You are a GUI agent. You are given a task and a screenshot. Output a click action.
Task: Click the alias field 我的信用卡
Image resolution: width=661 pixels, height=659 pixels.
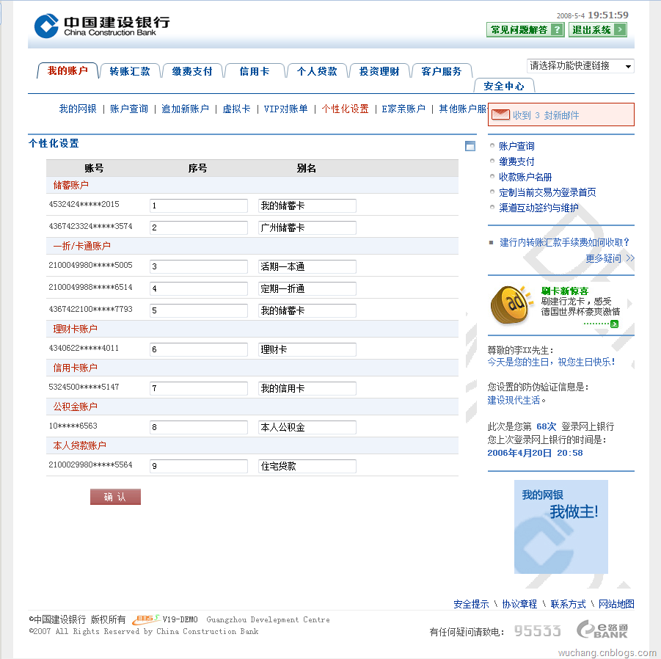coord(307,388)
